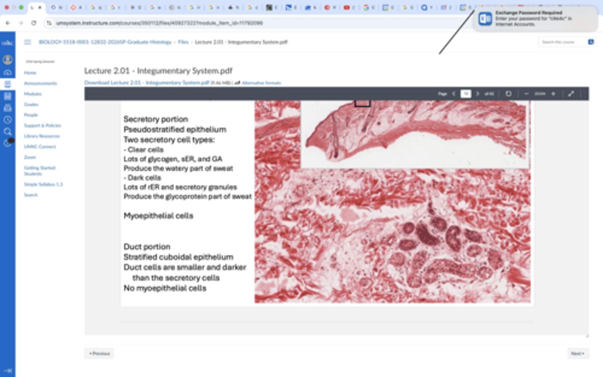603x377 pixels.
Task: Open the Inbox icon in Canvas sidebar
Action: coord(8,108)
